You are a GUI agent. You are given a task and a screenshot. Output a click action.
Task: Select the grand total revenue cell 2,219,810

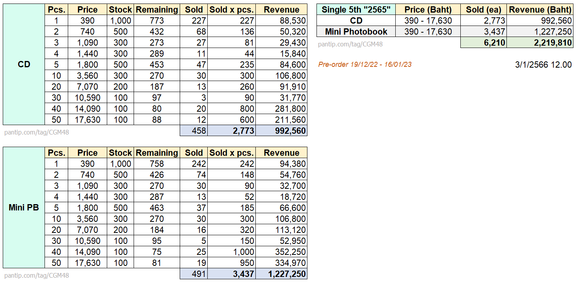coord(540,43)
